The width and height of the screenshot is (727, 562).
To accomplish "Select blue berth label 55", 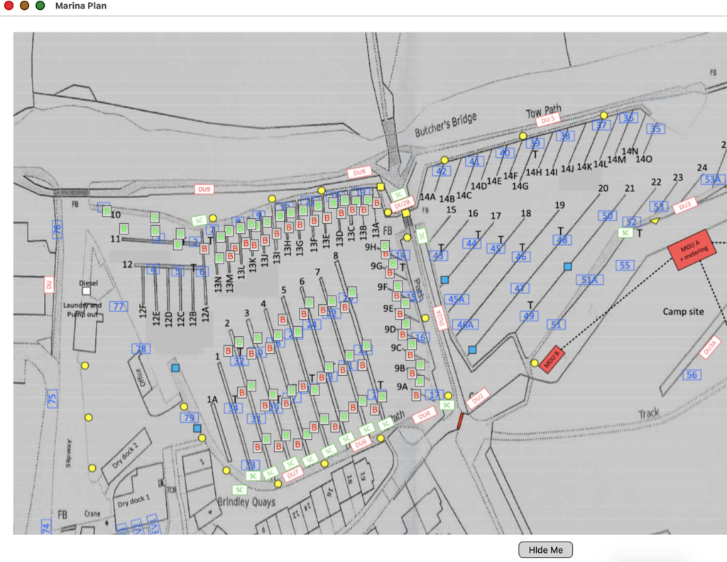I will click(x=625, y=266).
